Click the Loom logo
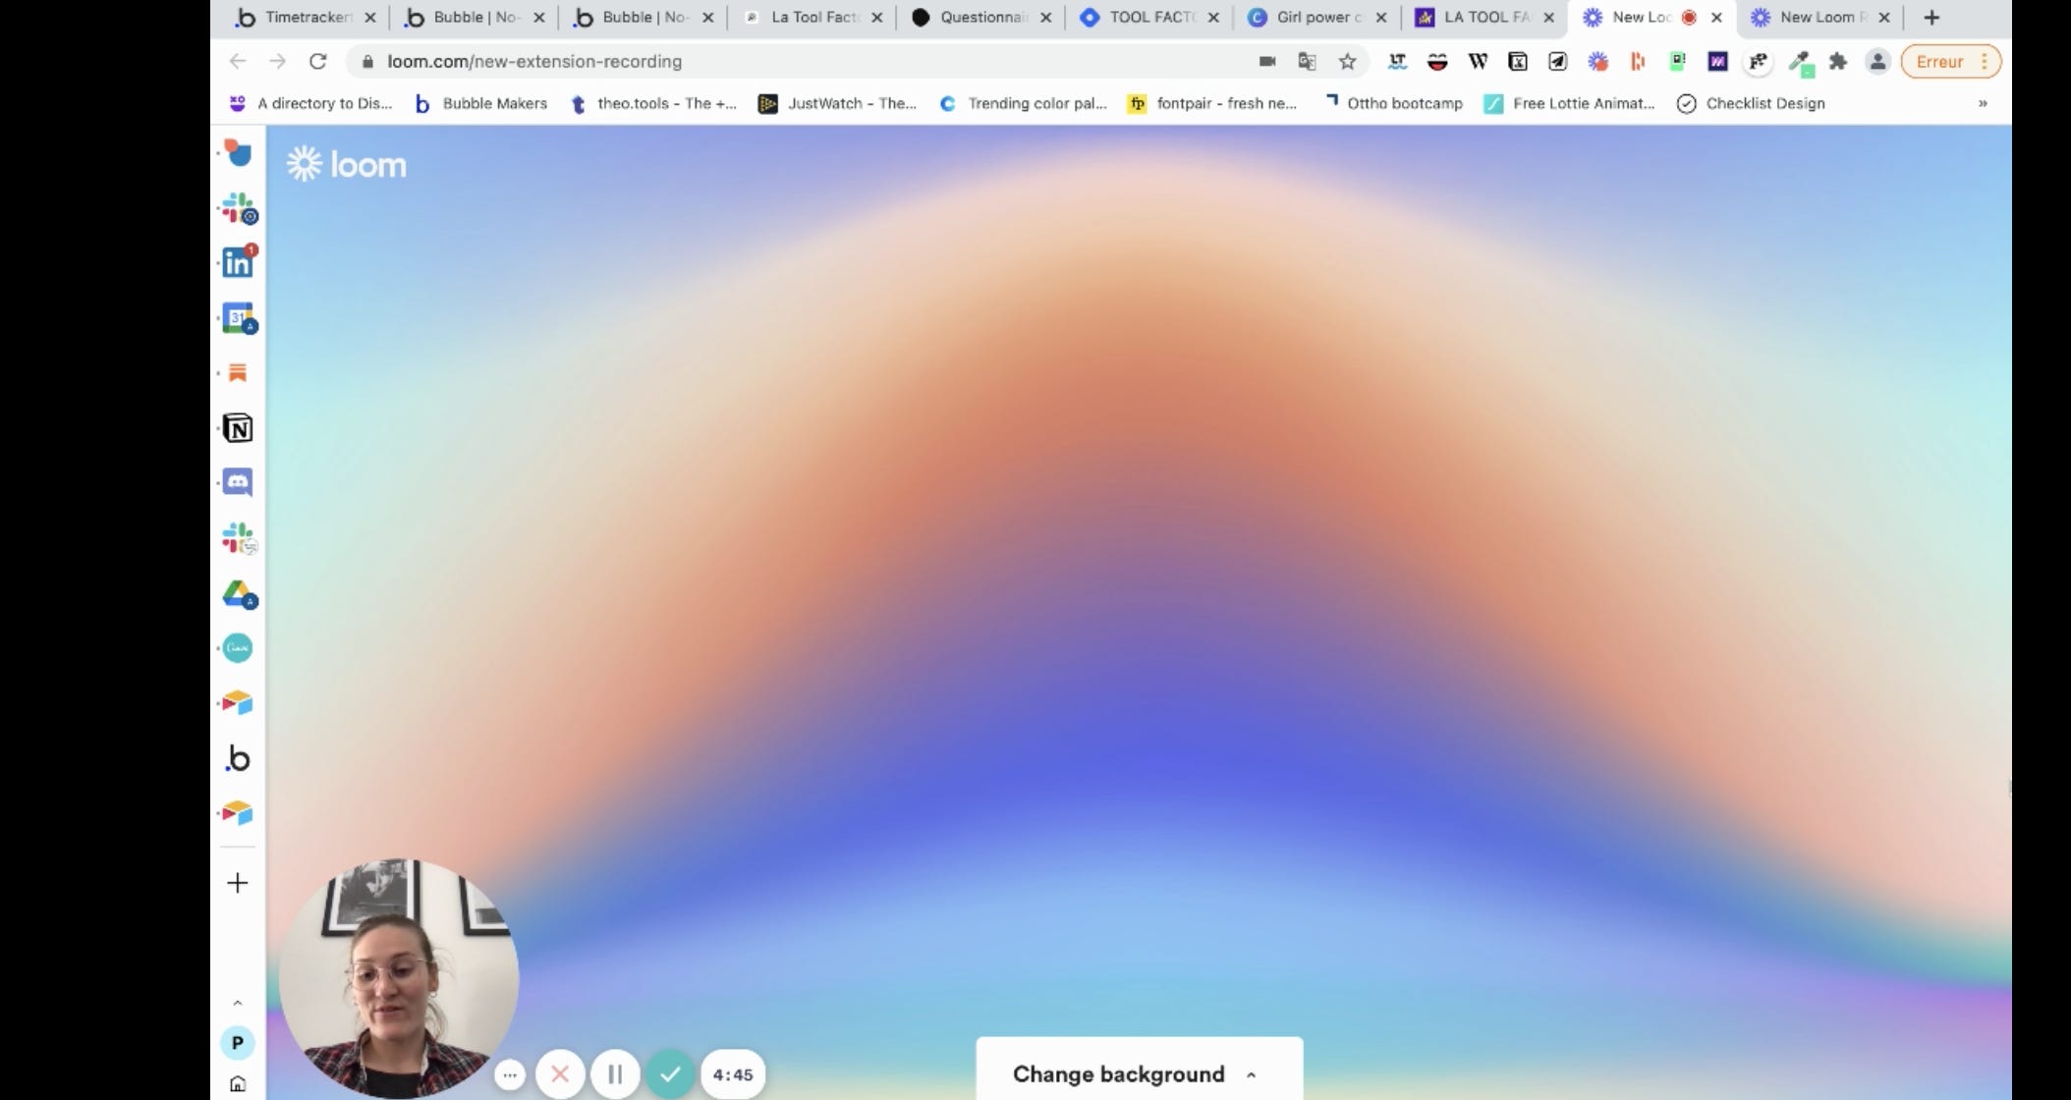This screenshot has height=1100, width=2071. [x=347, y=164]
